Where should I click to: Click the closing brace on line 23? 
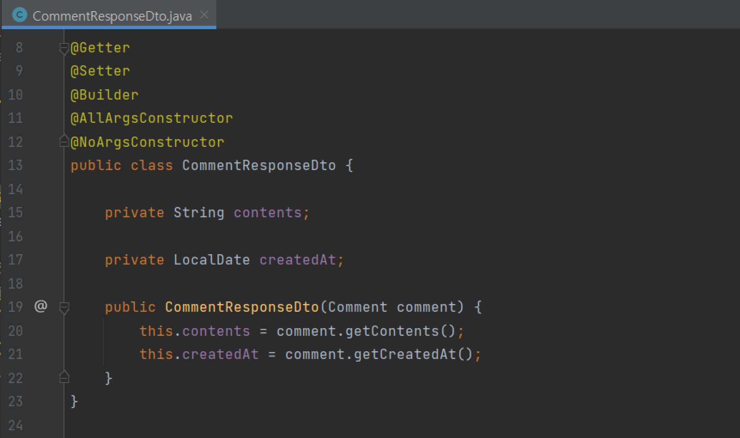74,401
